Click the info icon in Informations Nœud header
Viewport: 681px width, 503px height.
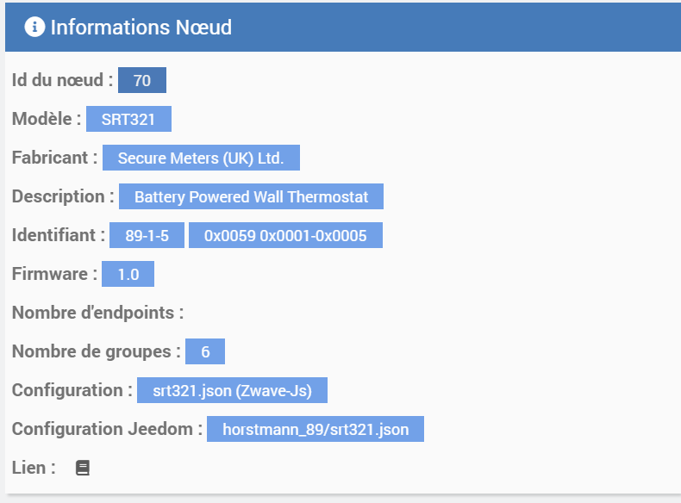[x=34, y=27]
